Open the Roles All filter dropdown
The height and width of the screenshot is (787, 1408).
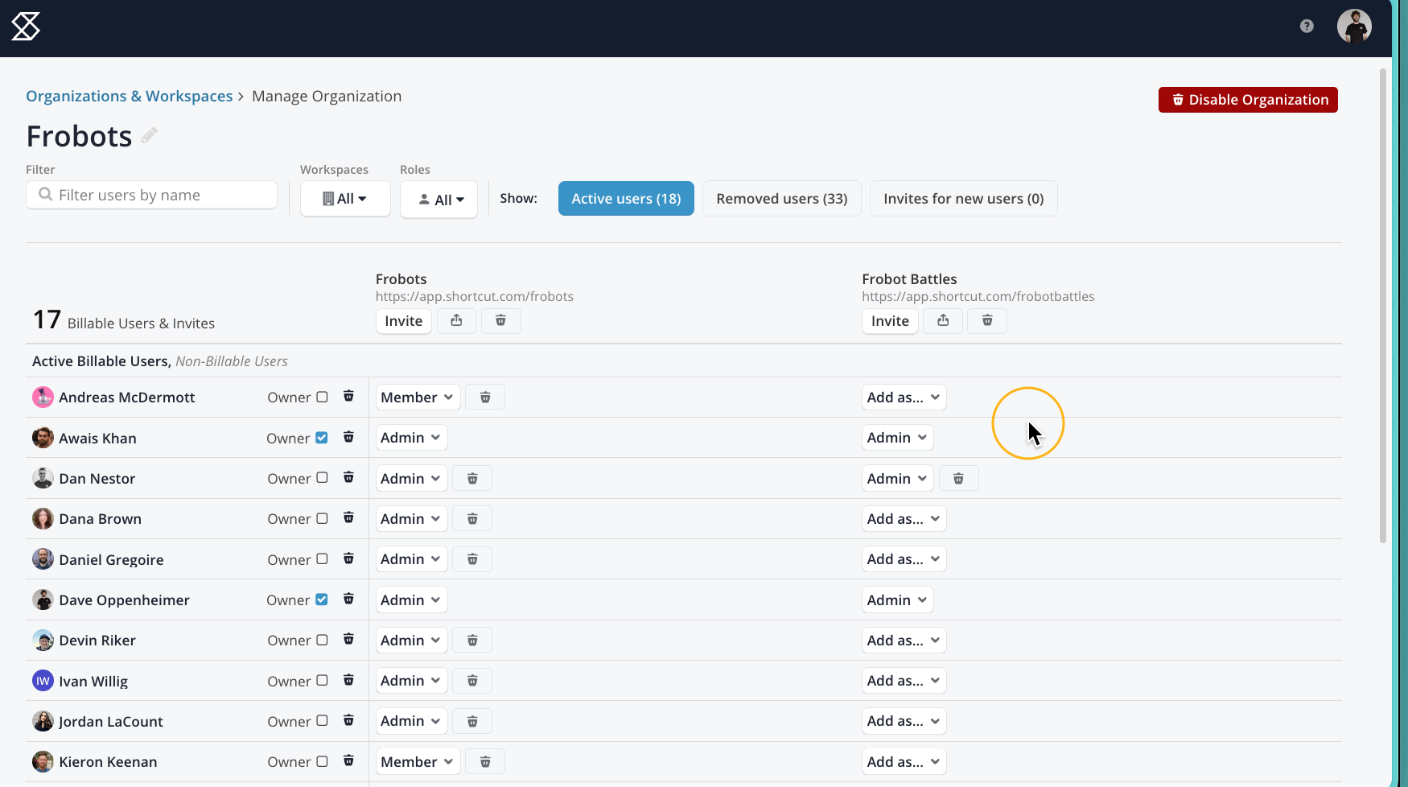438,200
